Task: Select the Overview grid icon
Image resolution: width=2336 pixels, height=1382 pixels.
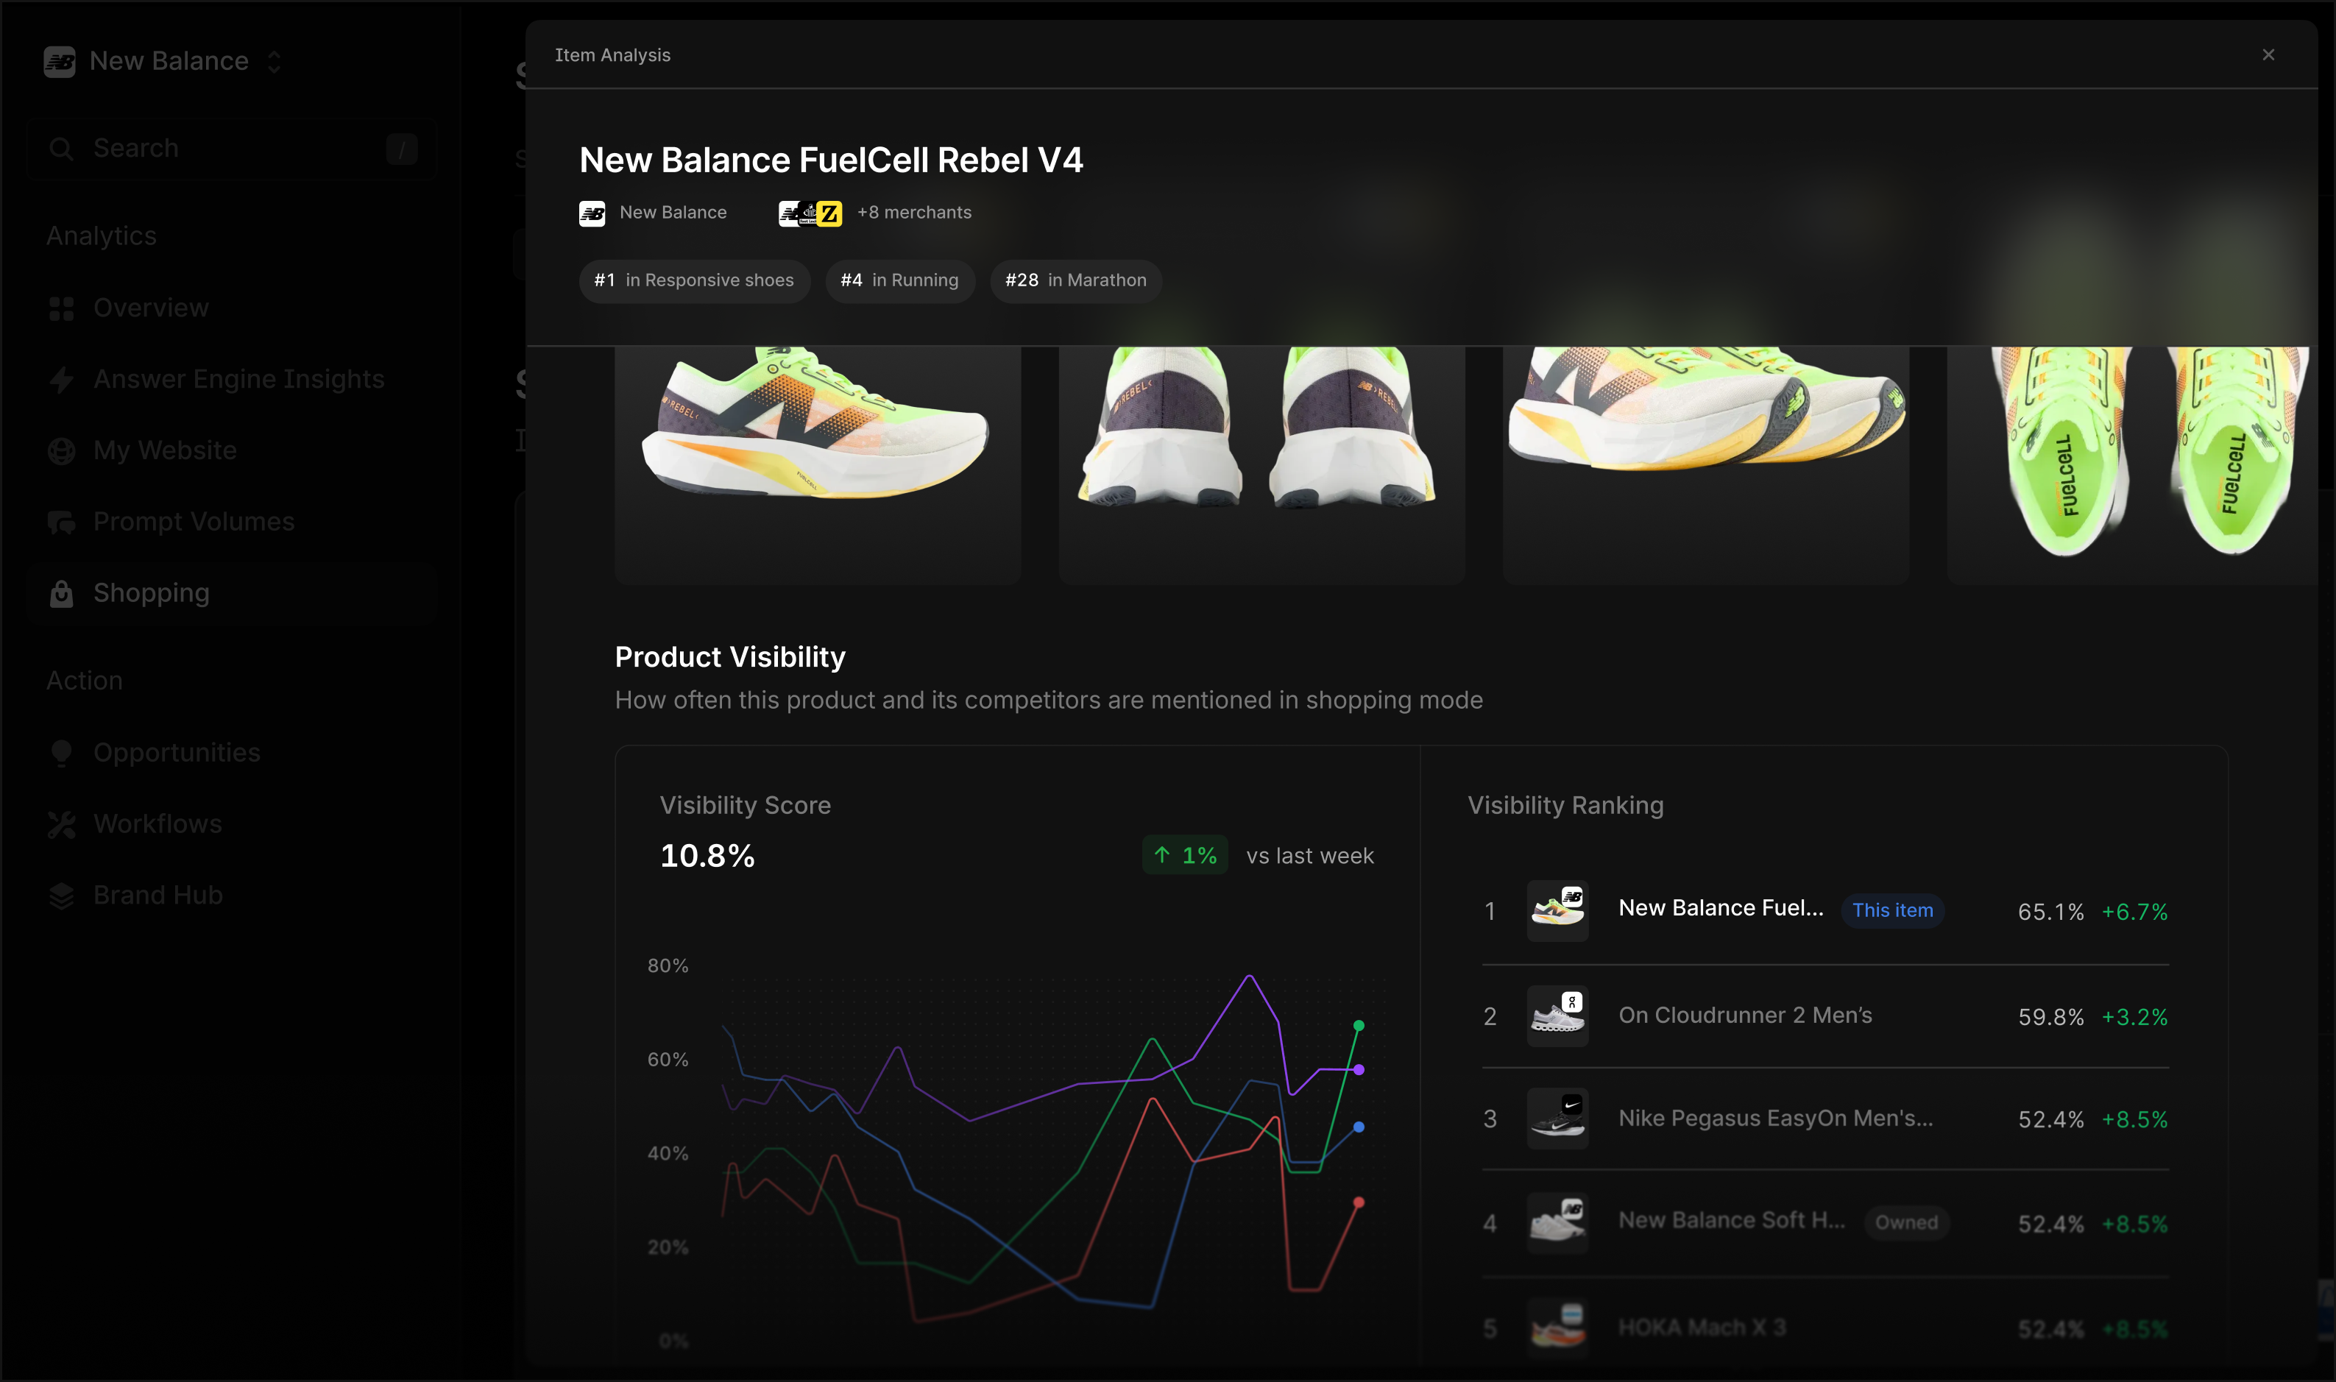Action: tap(62, 308)
